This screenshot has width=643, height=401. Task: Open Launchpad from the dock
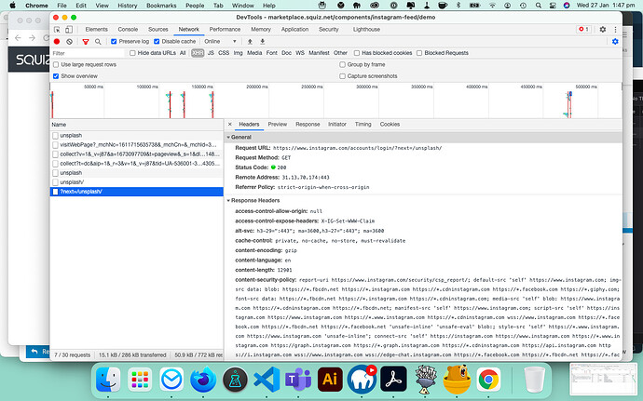click(140, 380)
